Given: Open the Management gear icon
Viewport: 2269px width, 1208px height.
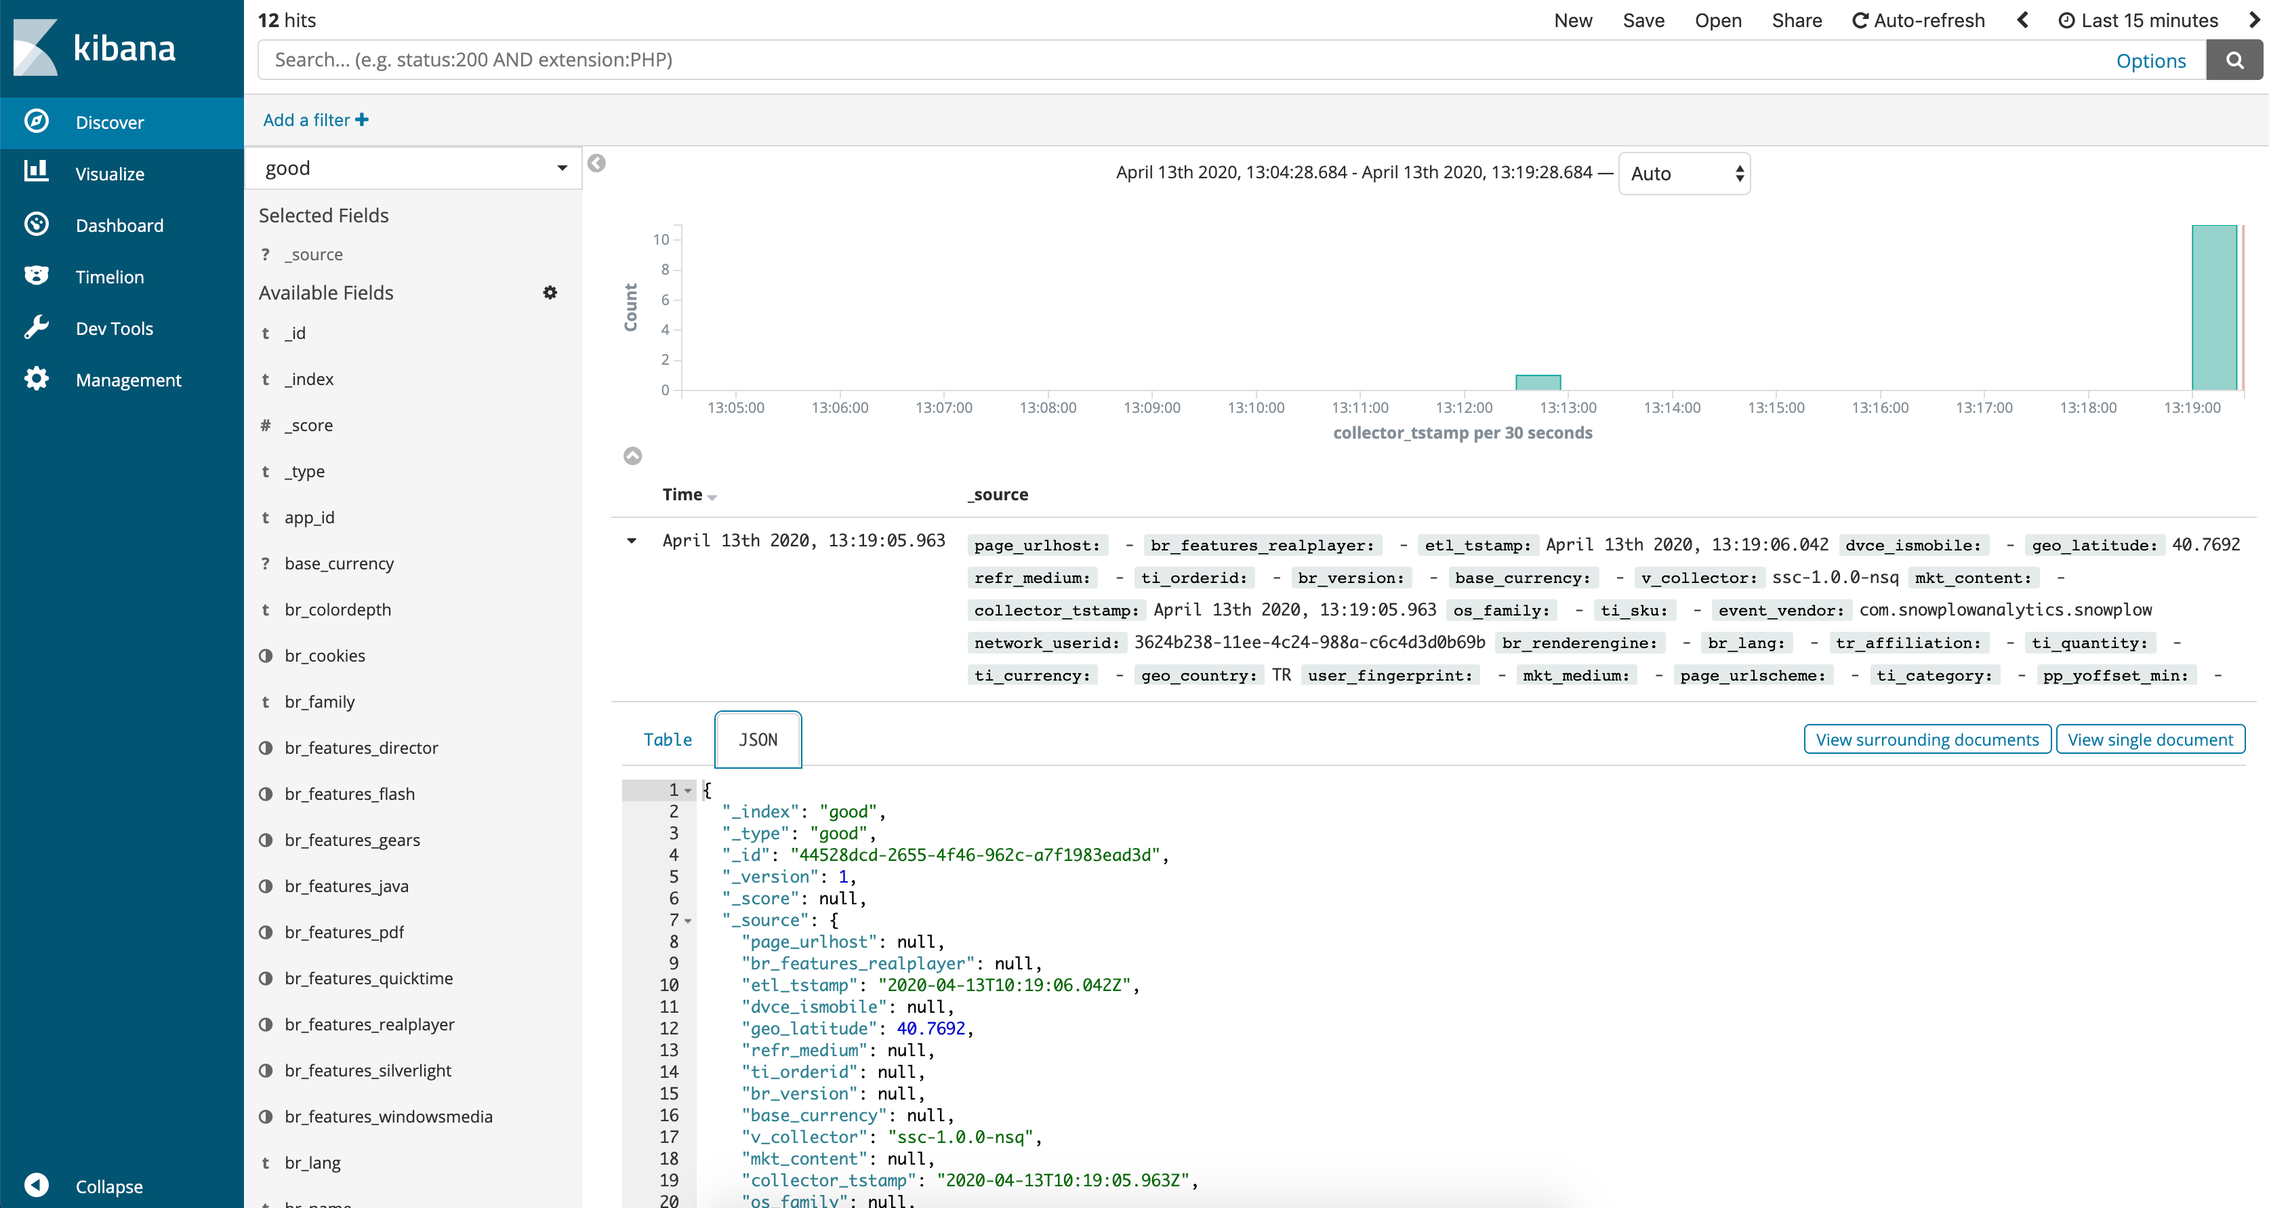Looking at the screenshot, I should click(36, 379).
